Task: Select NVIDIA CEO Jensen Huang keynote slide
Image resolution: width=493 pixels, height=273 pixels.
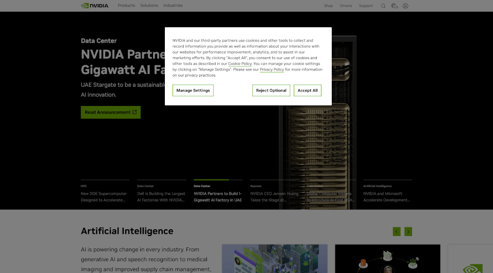Action: pyautogui.click(x=275, y=191)
